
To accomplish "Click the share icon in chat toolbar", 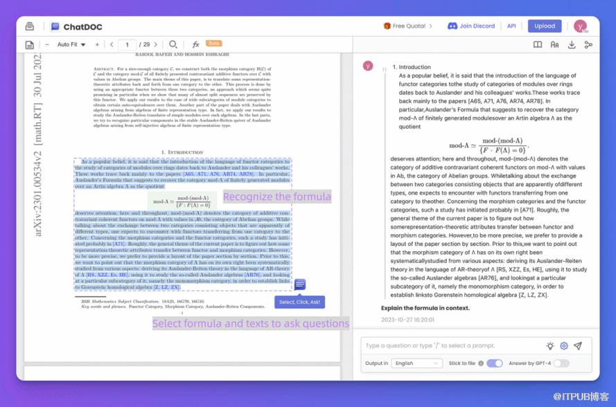I will [588, 45].
